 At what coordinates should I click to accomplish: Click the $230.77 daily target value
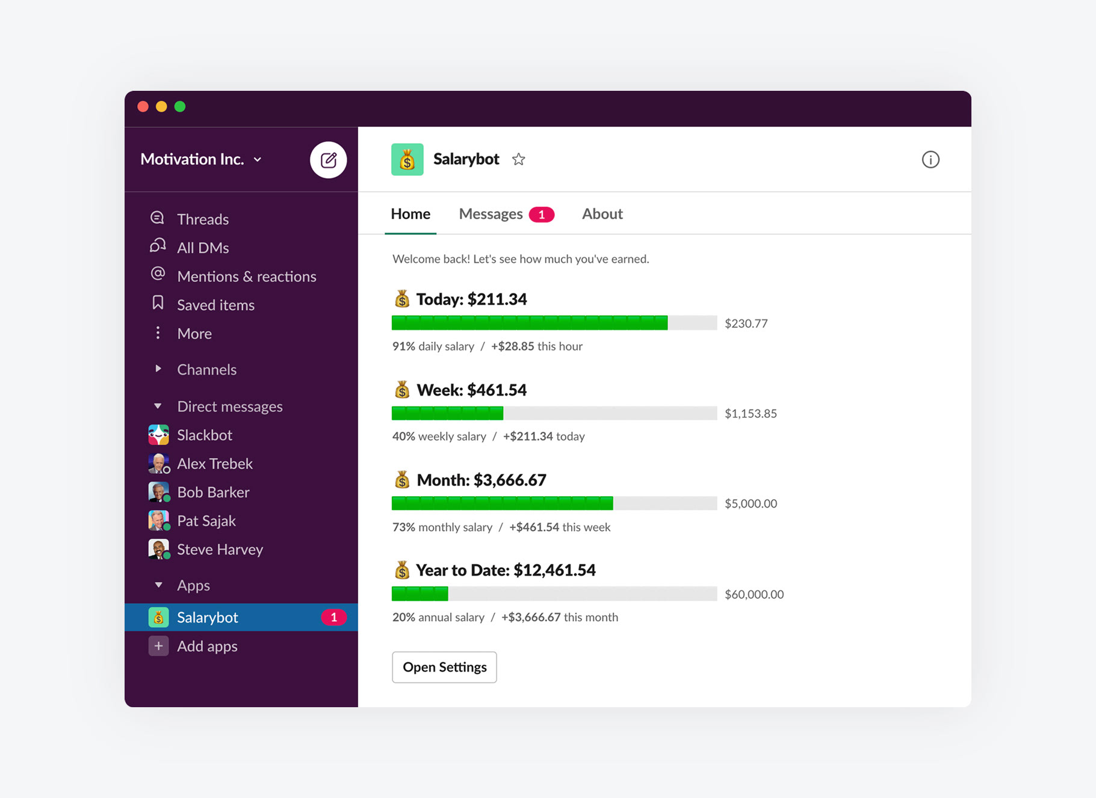746,324
